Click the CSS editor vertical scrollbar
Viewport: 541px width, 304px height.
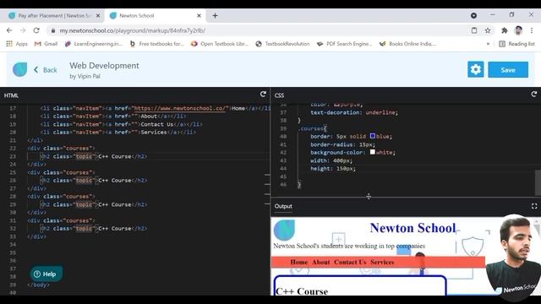click(538, 182)
